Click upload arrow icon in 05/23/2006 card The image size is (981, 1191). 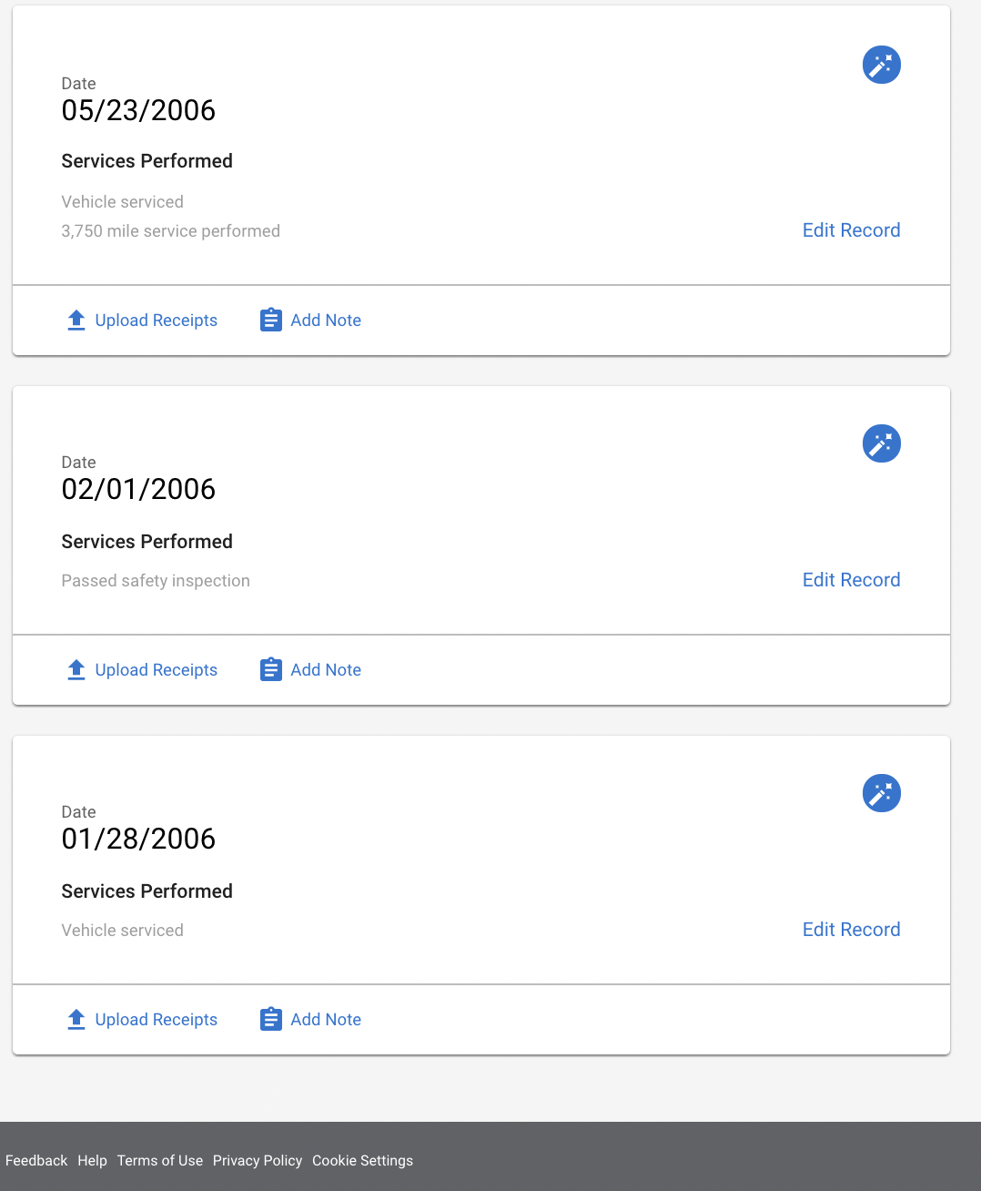click(76, 321)
